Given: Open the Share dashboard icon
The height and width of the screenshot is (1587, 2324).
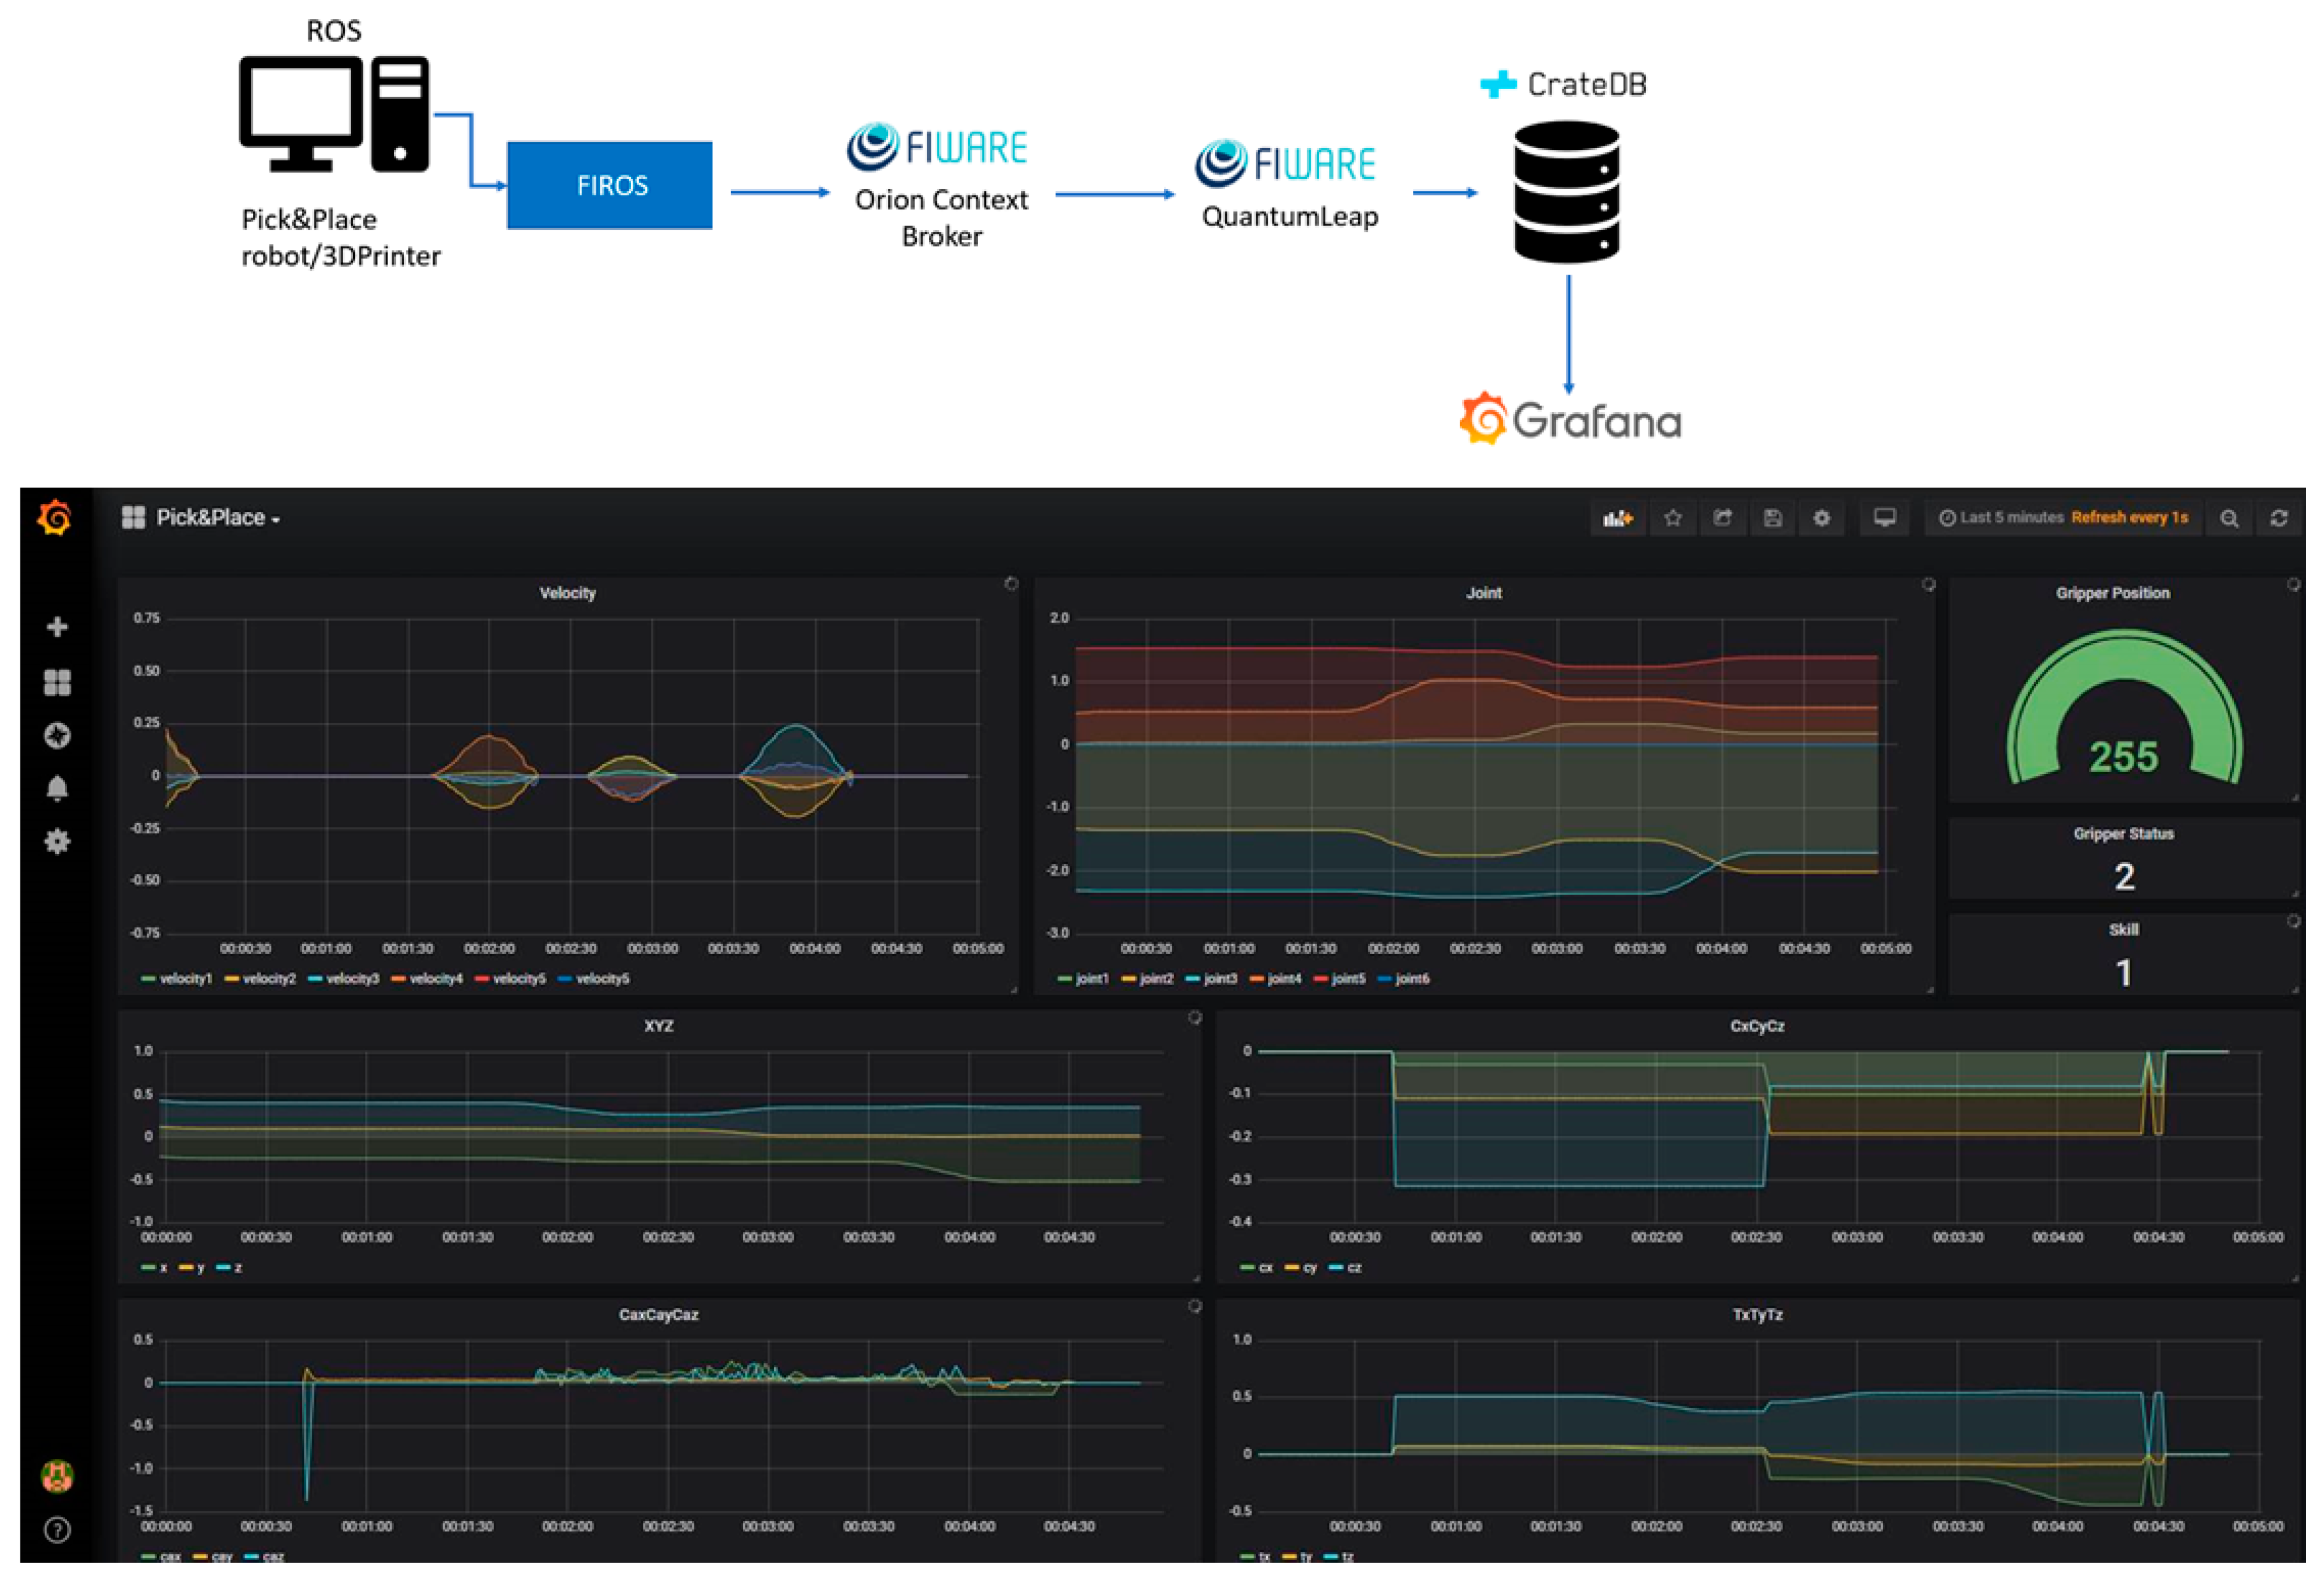Looking at the screenshot, I should (1722, 518).
